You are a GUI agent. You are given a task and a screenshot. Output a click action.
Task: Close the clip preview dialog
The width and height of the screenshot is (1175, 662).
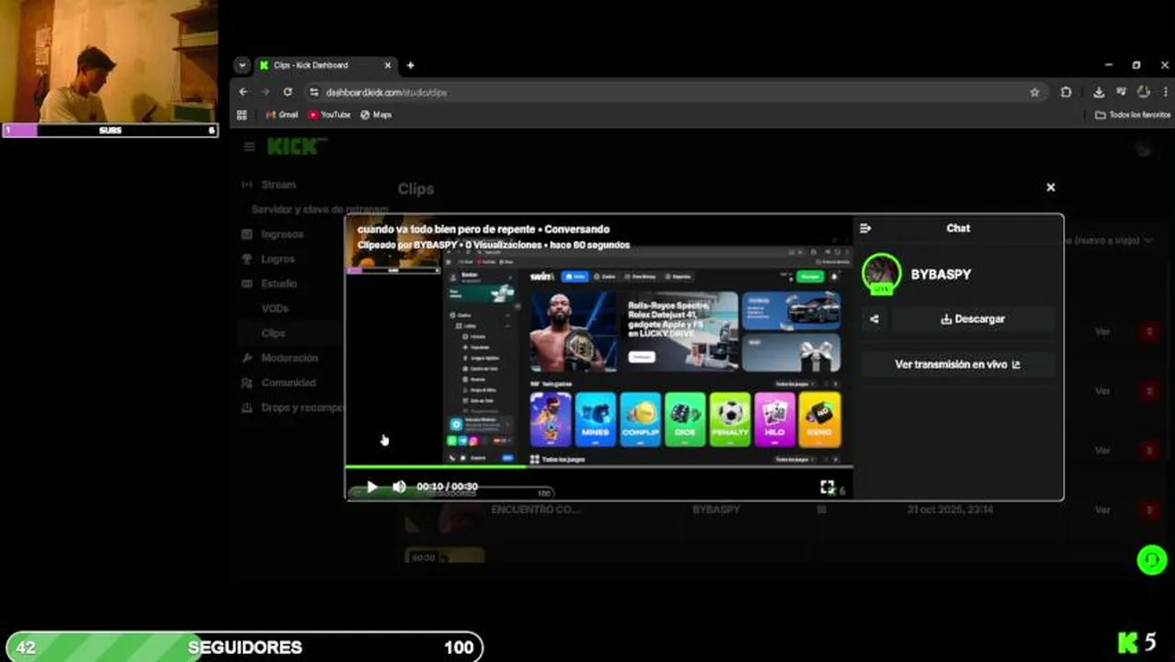click(x=1051, y=188)
